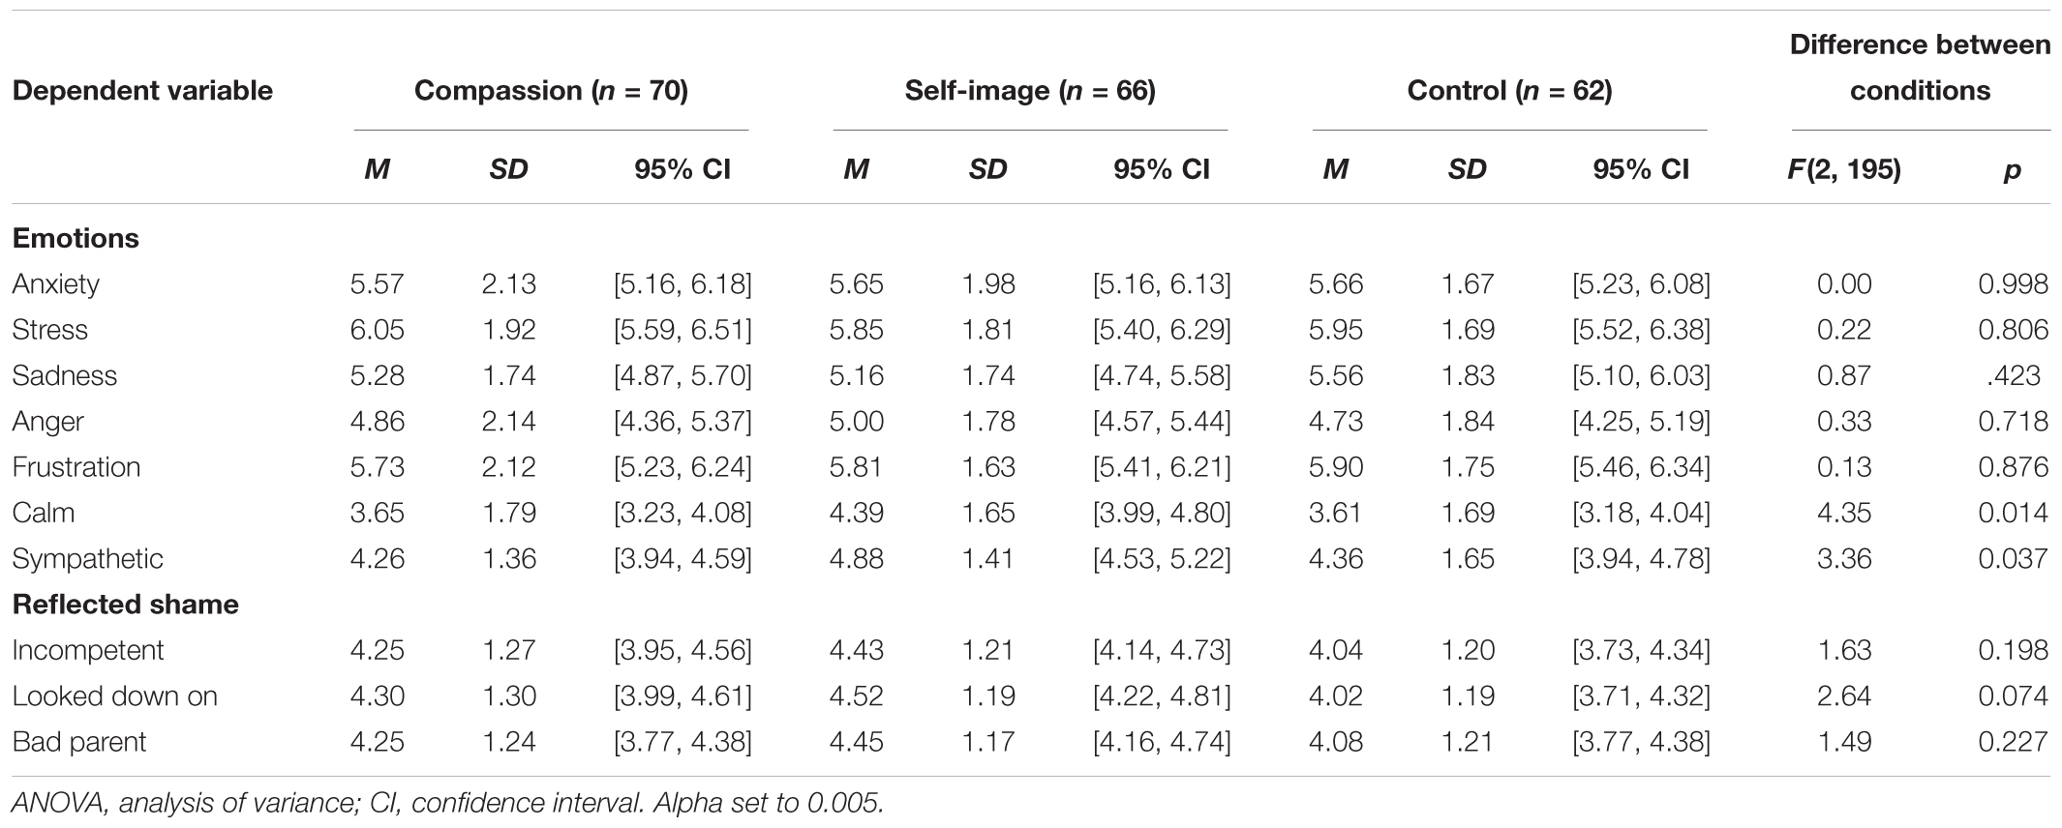Screen dimensions: 2062x828
Task: Select the Bad parent row label
Action: click(x=79, y=742)
